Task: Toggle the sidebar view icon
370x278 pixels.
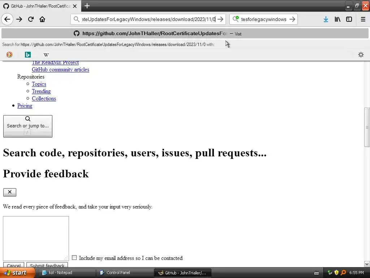Action: [x=349, y=19]
